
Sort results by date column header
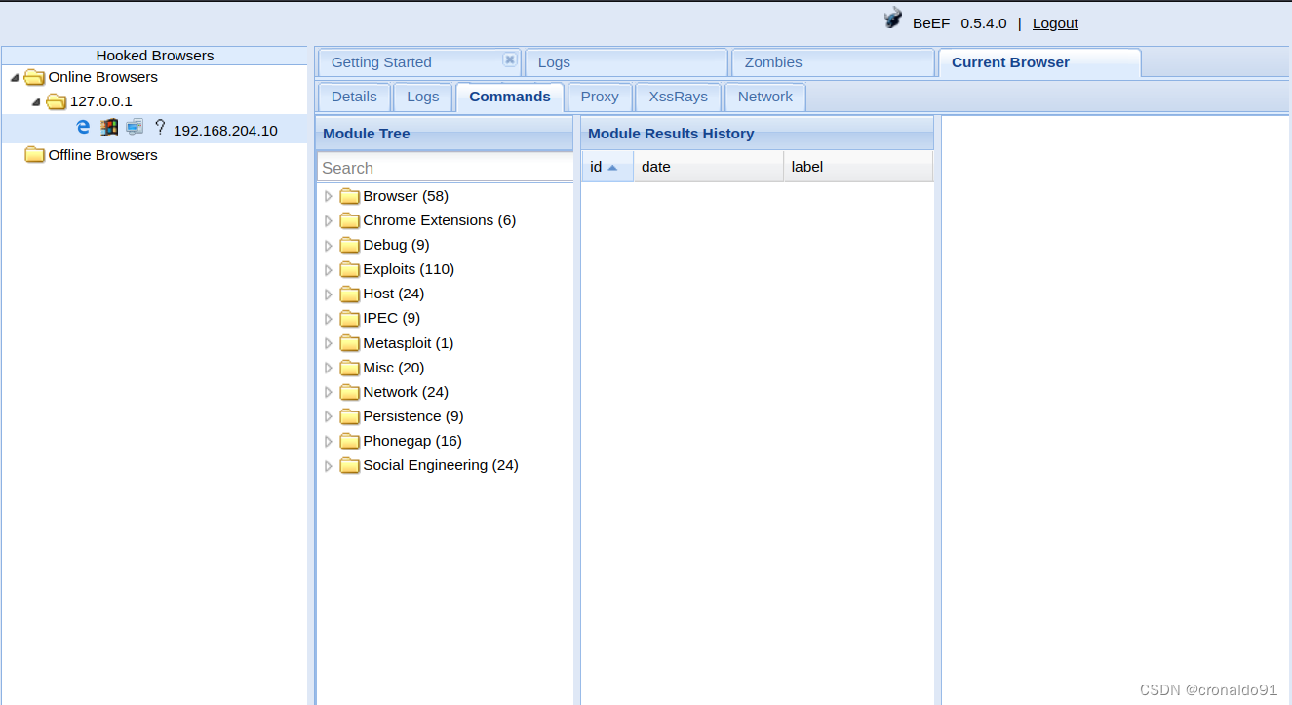709,167
